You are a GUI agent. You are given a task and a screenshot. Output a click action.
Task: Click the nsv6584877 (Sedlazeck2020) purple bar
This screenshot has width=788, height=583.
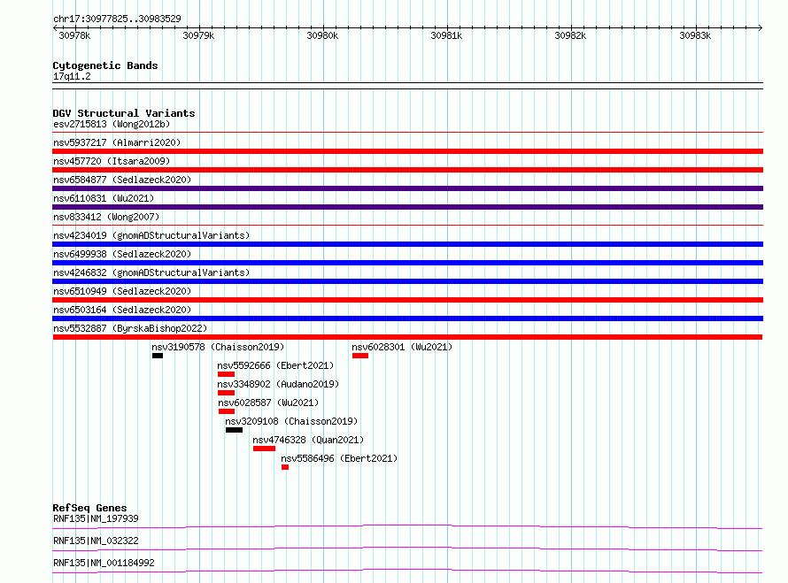[x=407, y=188]
